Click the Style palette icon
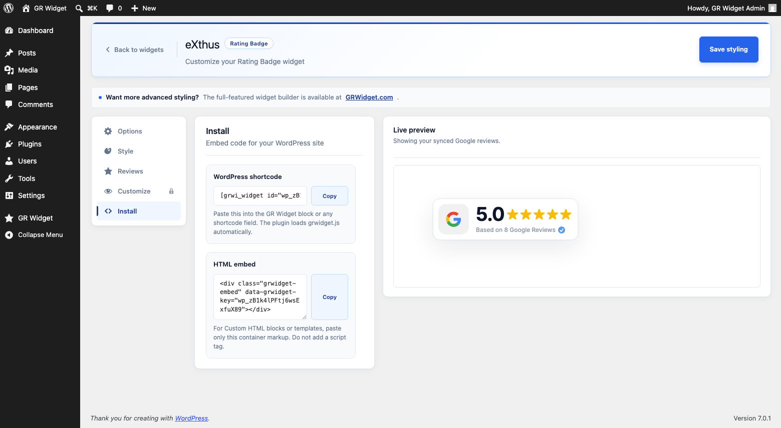The width and height of the screenshot is (781, 428). click(108, 151)
